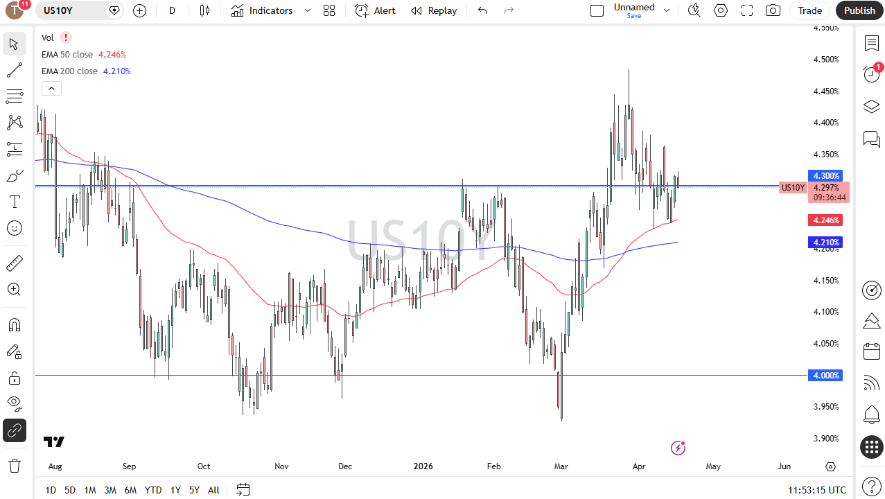Image resolution: width=885 pixels, height=499 pixels.
Task: Open the chats speech bubble panel
Action: tap(871, 139)
